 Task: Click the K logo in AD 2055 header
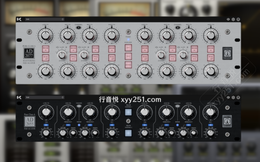(19, 97)
